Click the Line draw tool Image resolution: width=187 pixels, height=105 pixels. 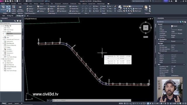(83, 6)
